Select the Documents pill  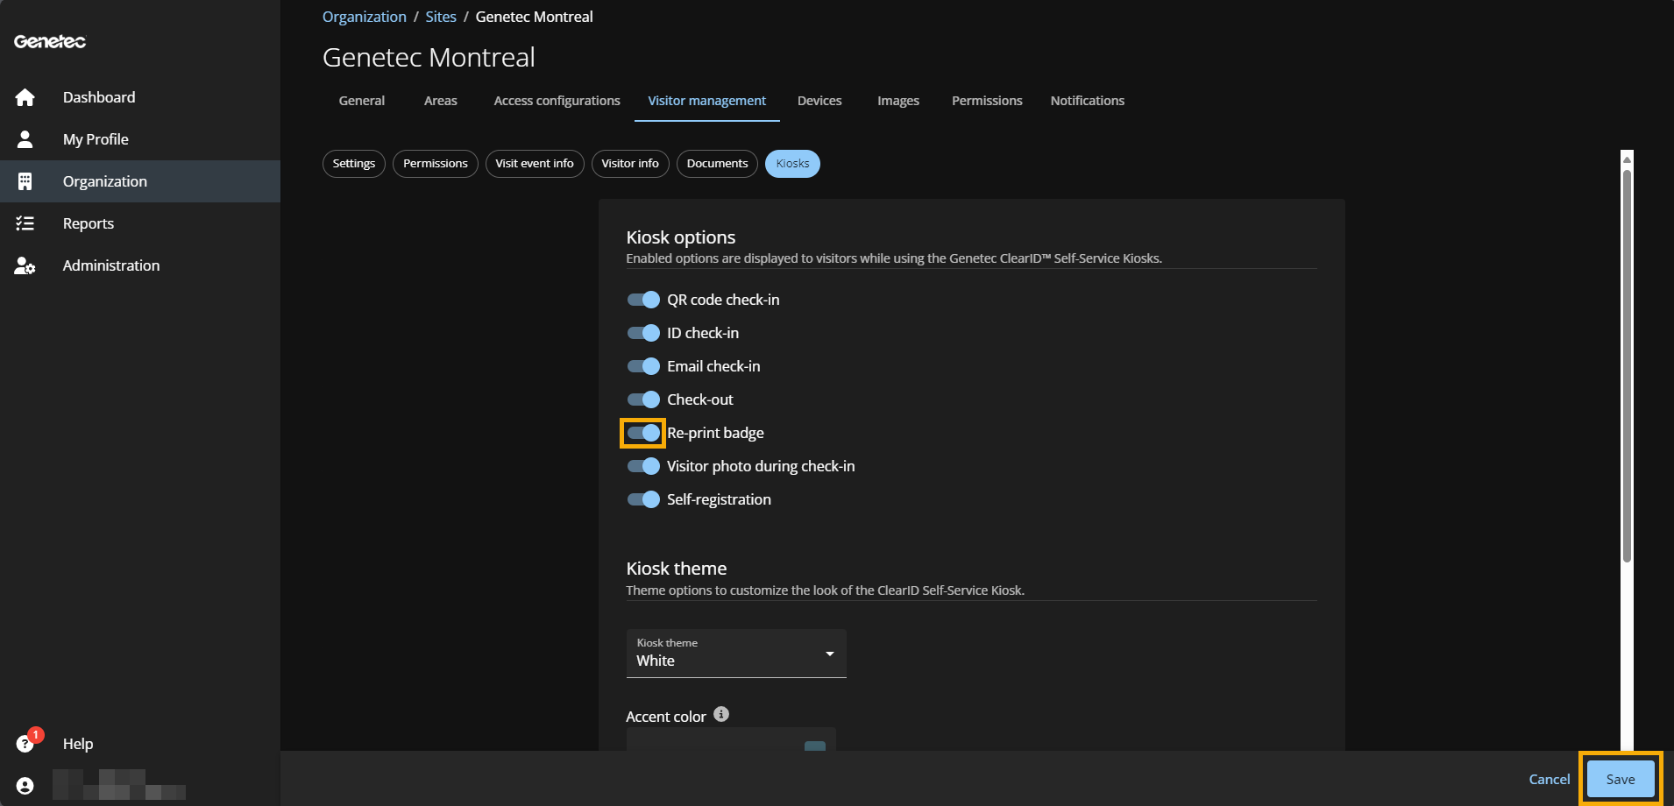pos(717,164)
